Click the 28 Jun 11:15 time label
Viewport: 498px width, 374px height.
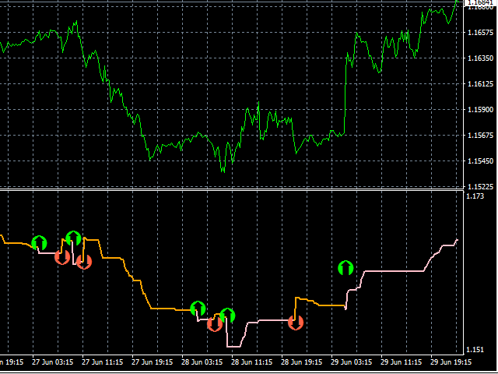point(252,362)
